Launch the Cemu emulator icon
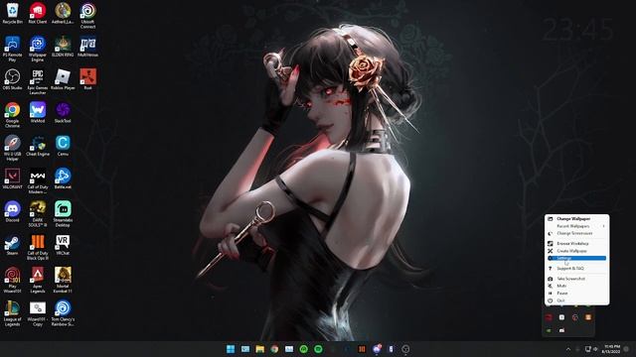This screenshot has height=357, width=636. click(x=63, y=146)
